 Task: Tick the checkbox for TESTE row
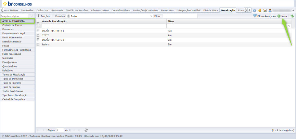[x=38, y=35]
